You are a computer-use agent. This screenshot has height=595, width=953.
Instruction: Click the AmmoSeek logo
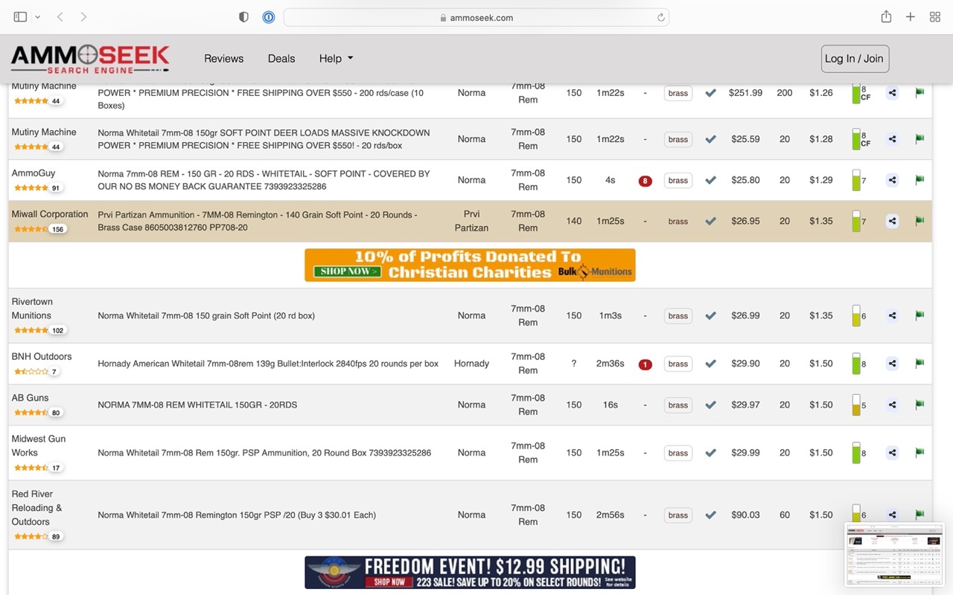coord(90,59)
